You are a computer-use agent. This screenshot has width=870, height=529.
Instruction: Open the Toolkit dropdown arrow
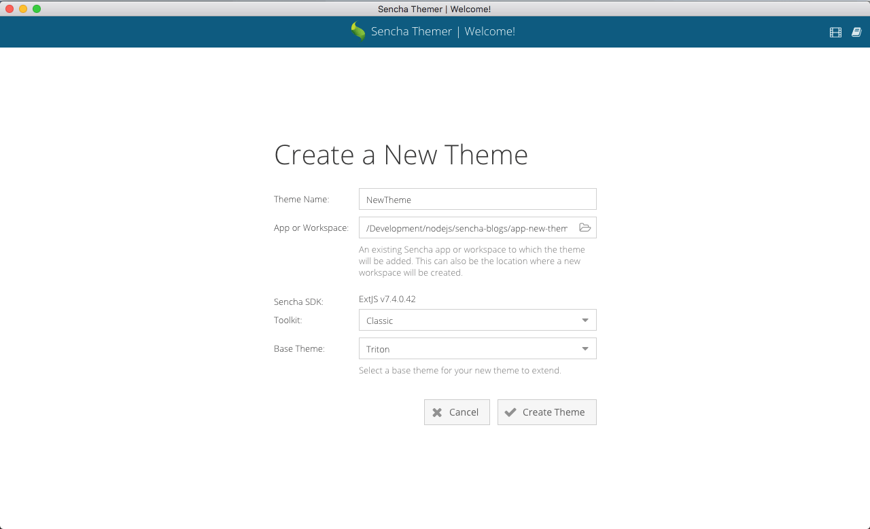tap(585, 321)
